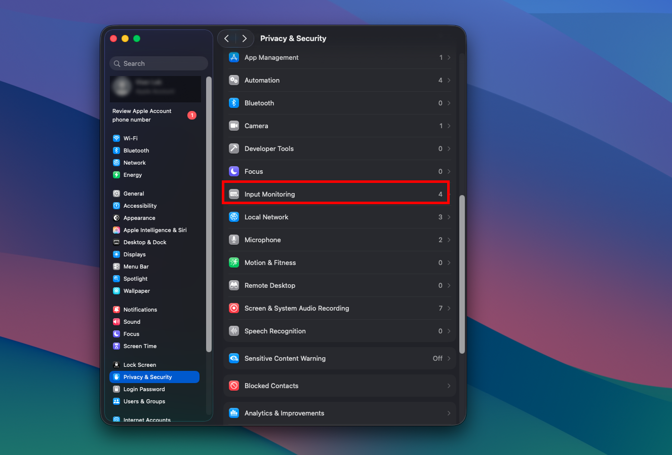Expand Input Monitoring via its chevron
The width and height of the screenshot is (672, 455).
(x=449, y=194)
